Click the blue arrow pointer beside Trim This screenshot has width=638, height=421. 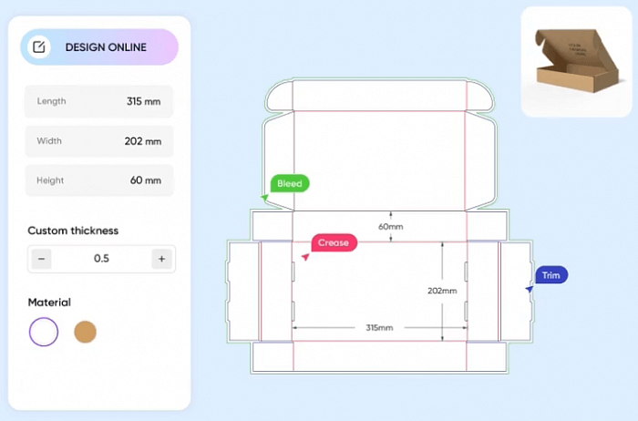529,289
